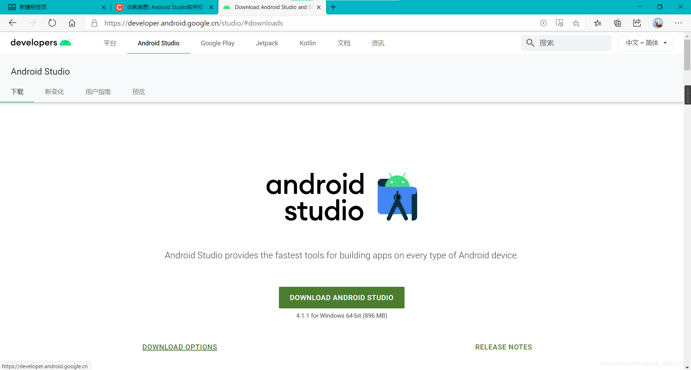Go back to the previous page
691x370 pixels.
click(13, 23)
